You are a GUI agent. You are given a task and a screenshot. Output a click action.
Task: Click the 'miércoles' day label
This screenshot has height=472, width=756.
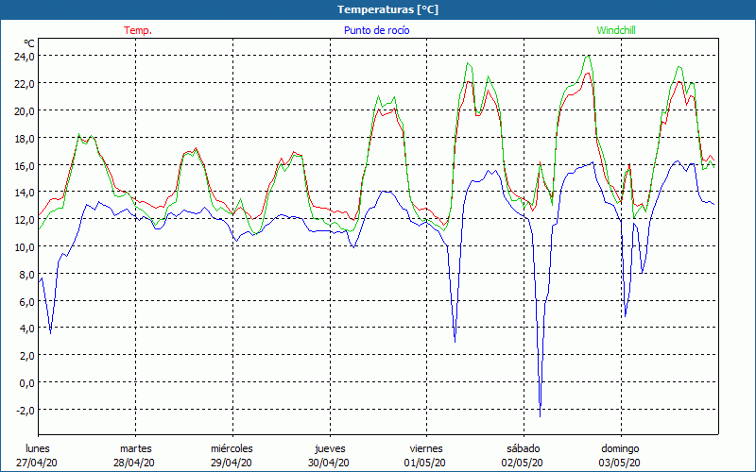[232, 448]
